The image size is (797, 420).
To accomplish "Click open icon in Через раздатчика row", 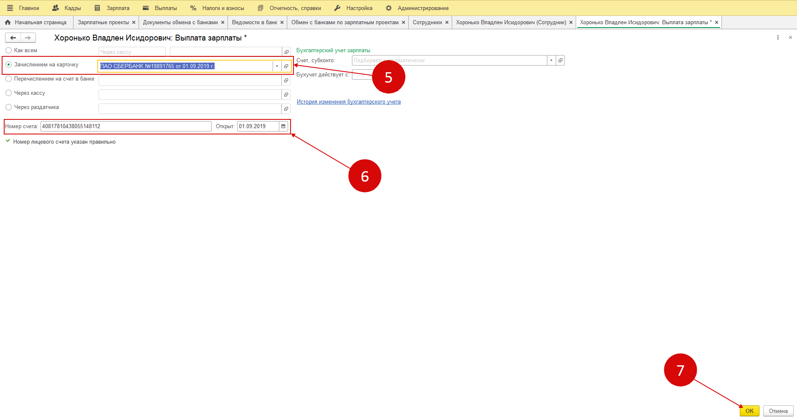I will pyautogui.click(x=286, y=109).
